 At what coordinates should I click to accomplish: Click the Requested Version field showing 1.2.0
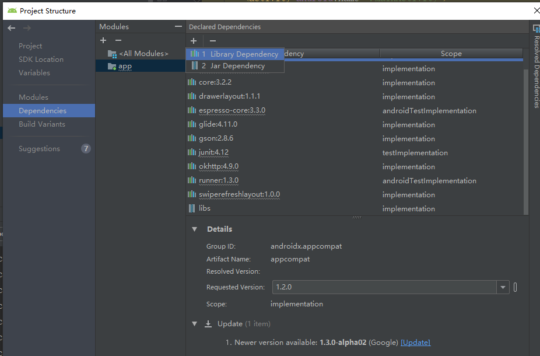[x=384, y=287]
